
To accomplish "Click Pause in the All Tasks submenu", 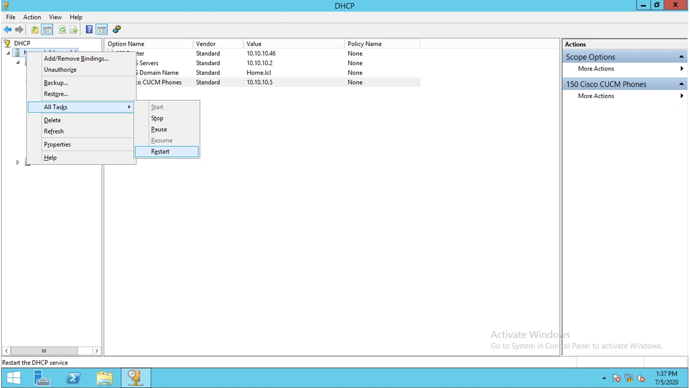I will pyautogui.click(x=167, y=129).
